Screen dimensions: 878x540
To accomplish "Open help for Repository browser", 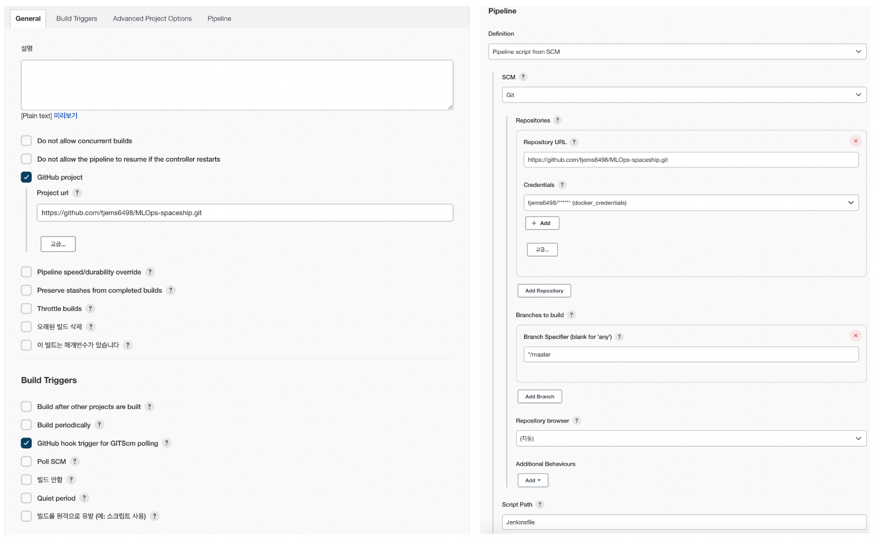I will 577,421.
